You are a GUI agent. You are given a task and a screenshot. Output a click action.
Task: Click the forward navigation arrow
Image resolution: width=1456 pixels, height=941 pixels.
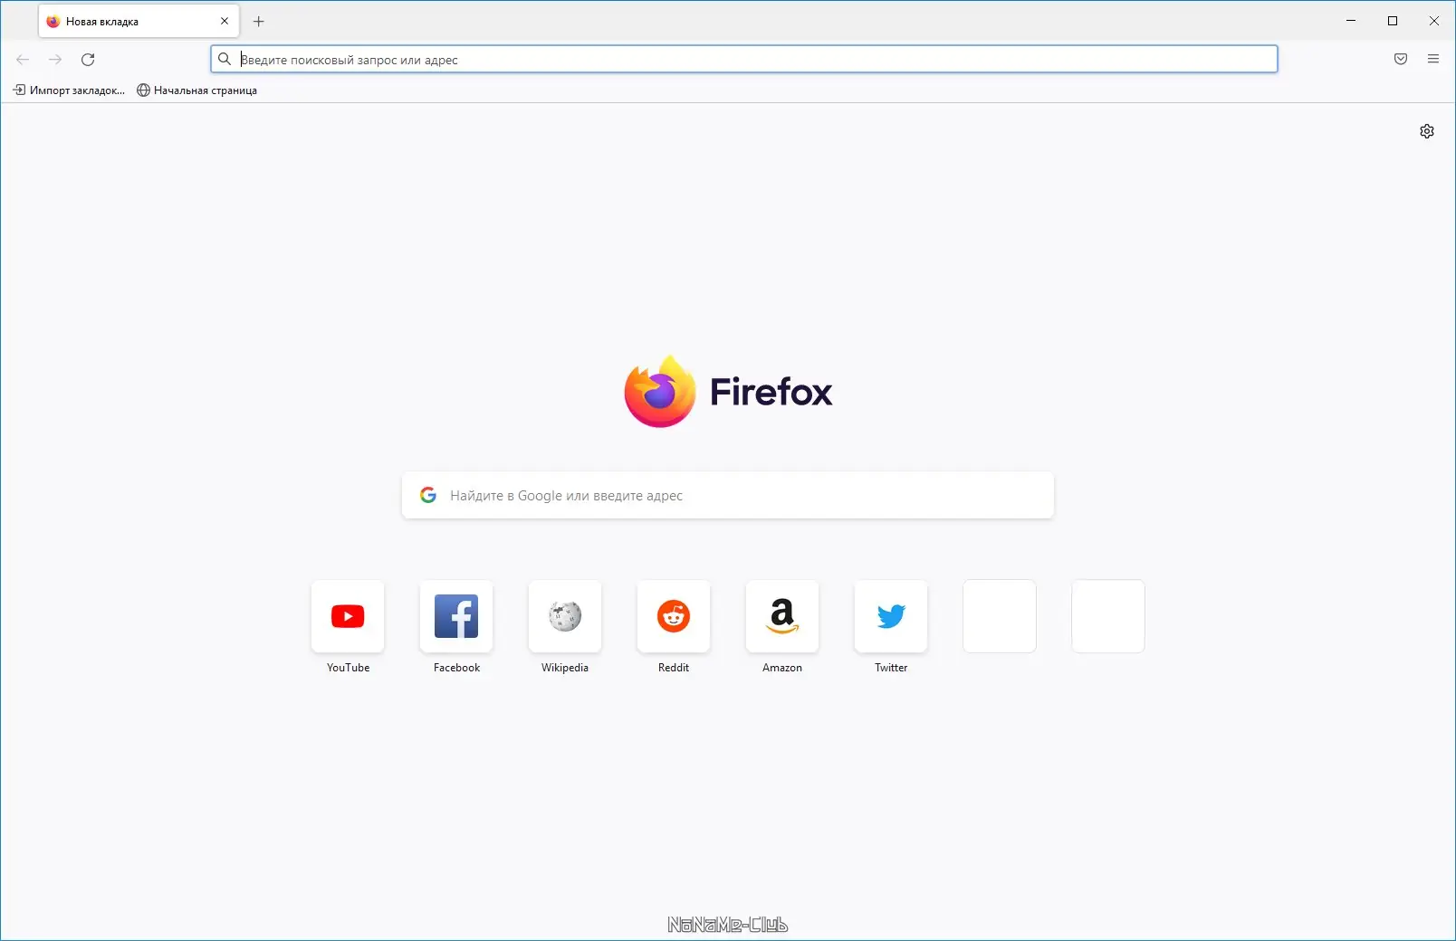point(55,59)
